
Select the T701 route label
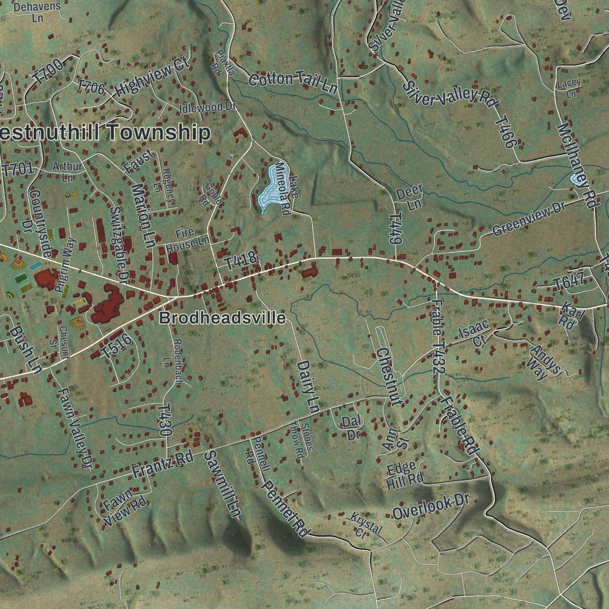tap(17, 168)
